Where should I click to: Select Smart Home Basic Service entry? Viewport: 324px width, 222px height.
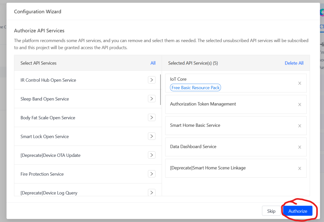(x=195, y=125)
